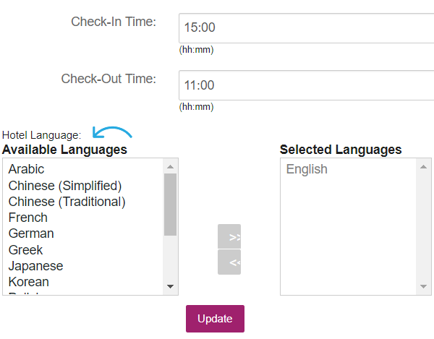The image size is (434, 339).
Task: Click the Check-Out Time input field
Action: click(307, 85)
